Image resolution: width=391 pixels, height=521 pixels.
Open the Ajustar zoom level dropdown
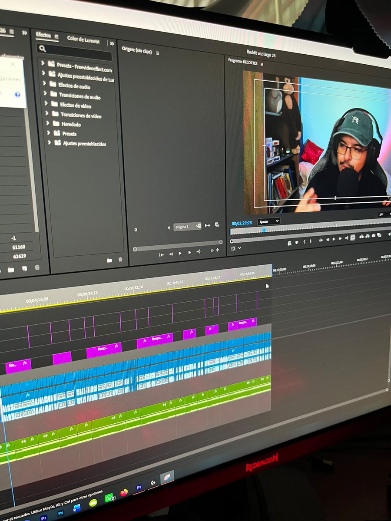(269, 221)
